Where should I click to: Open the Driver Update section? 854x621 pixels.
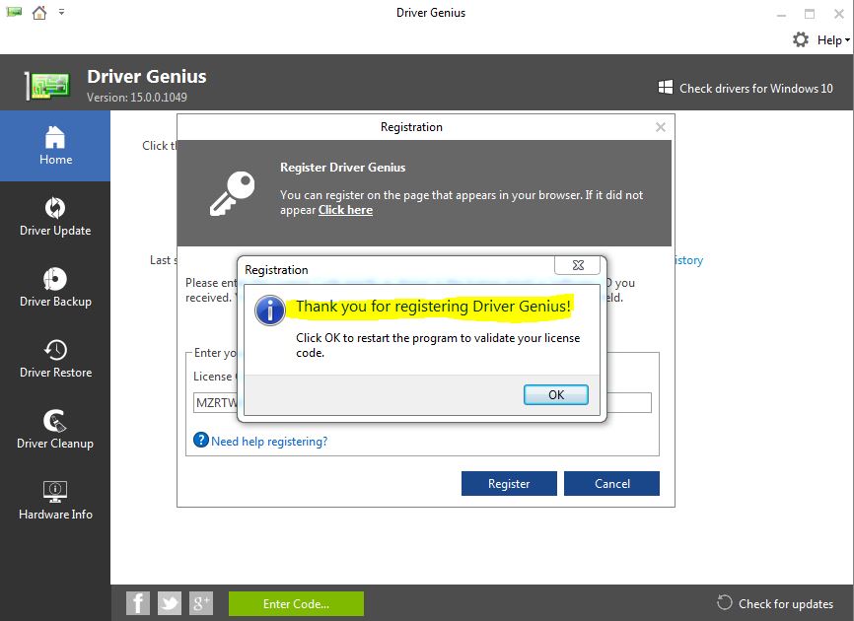55,217
